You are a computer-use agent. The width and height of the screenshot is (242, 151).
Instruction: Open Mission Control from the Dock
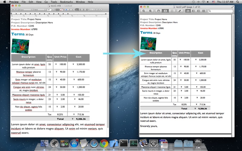pos(64,143)
